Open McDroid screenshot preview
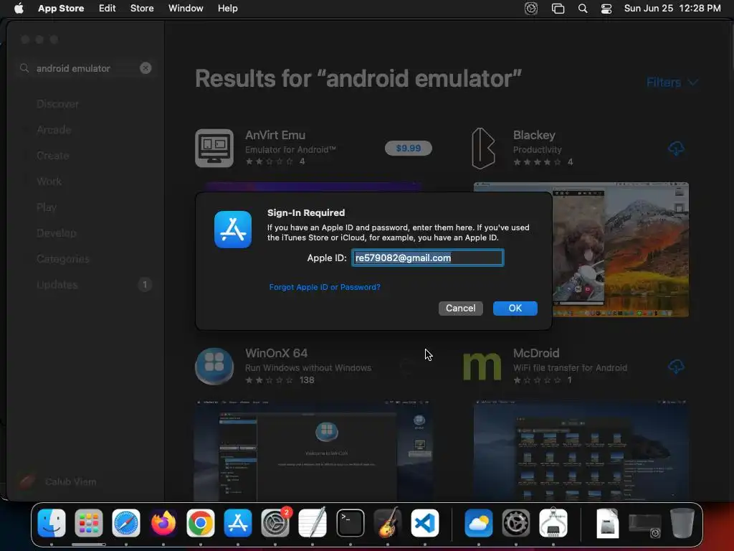Screen dimensions: 734x551 click(x=581, y=450)
